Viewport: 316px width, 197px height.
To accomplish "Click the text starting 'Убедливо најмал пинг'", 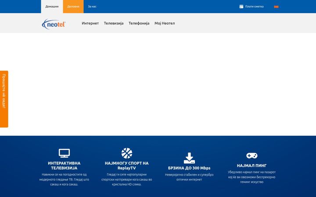I will 252,177.
